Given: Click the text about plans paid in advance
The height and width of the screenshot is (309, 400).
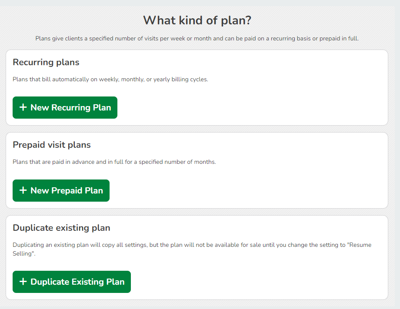Looking at the screenshot, I should (x=114, y=162).
